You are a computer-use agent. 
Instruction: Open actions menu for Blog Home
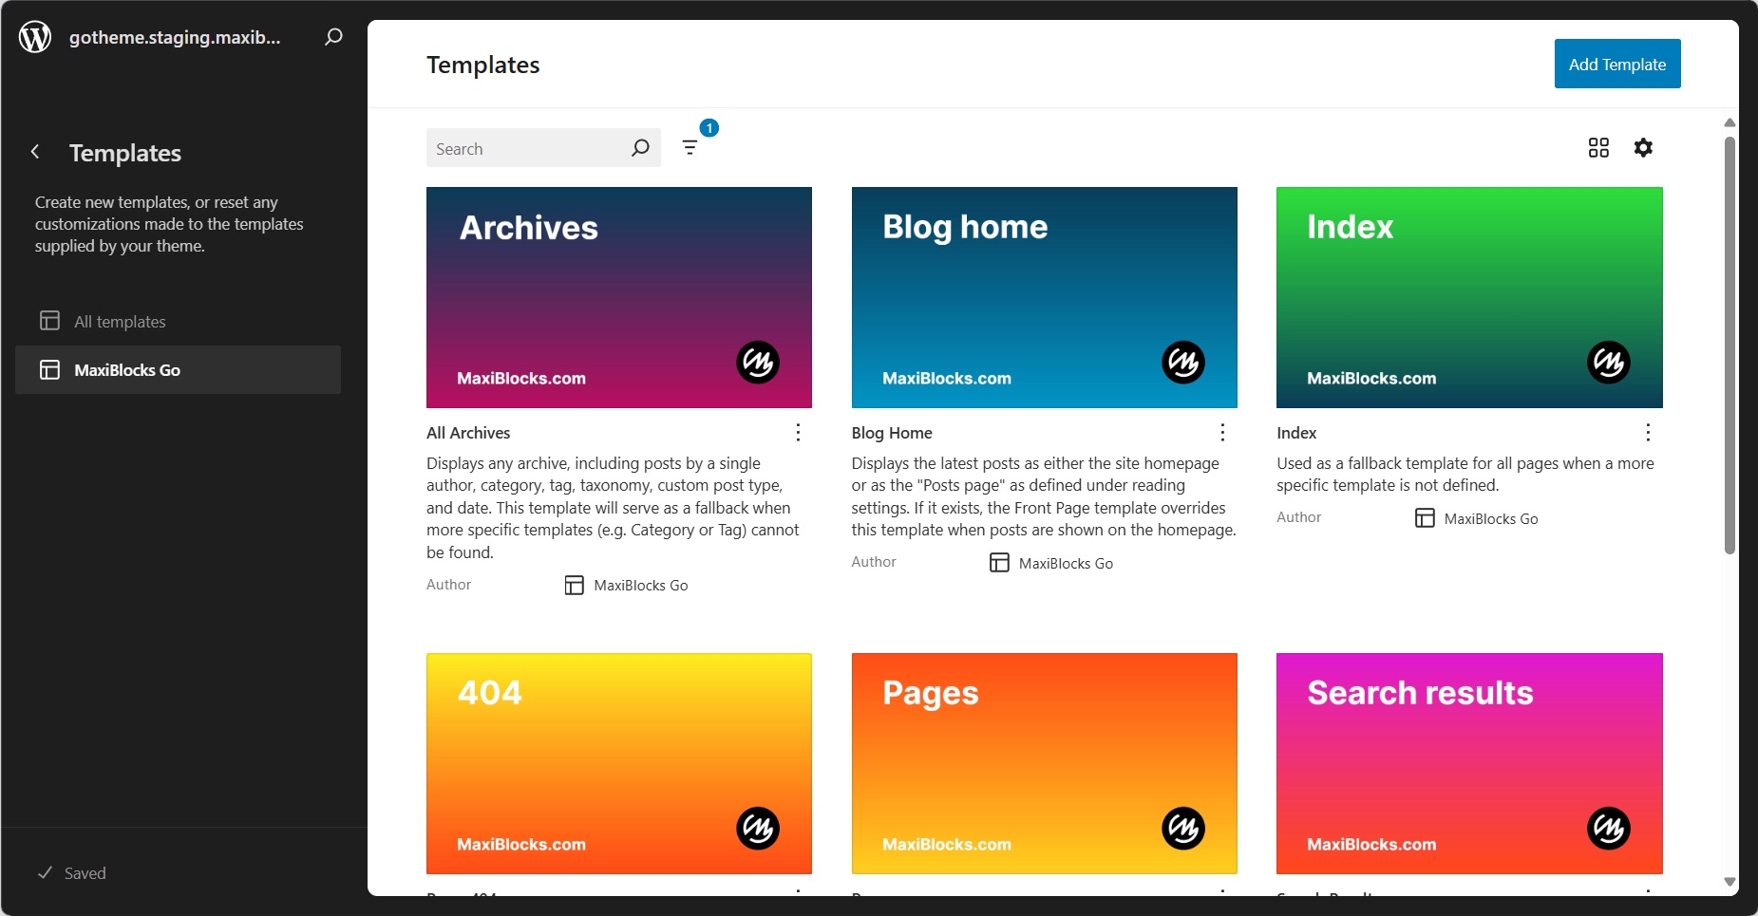(x=1222, y=433)
